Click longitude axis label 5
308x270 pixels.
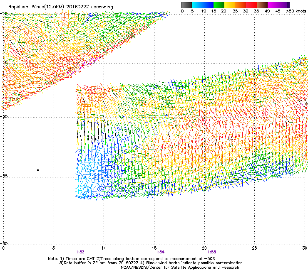pyautogui.click(x=54, y=248)
